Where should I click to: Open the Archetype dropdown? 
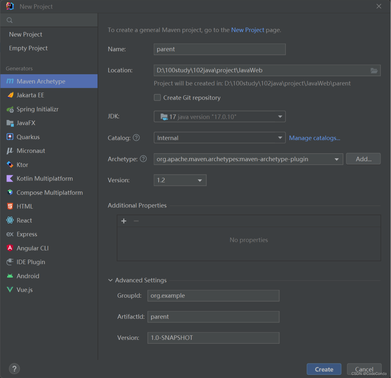pyautogui.click(x=248, y=159)
